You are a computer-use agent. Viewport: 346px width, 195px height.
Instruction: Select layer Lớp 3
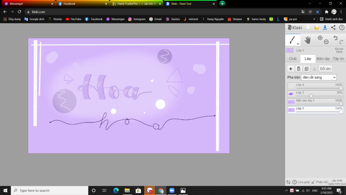(315, 94)
